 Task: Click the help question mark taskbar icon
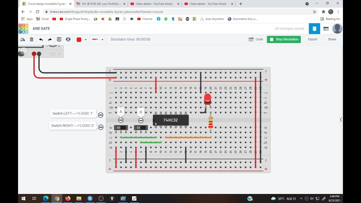pyautogui.click(x=250, y=198)
